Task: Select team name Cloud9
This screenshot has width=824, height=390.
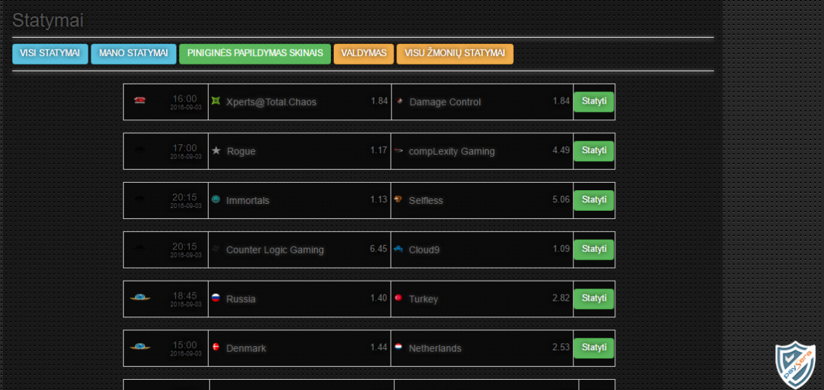Action: [424, 250]
